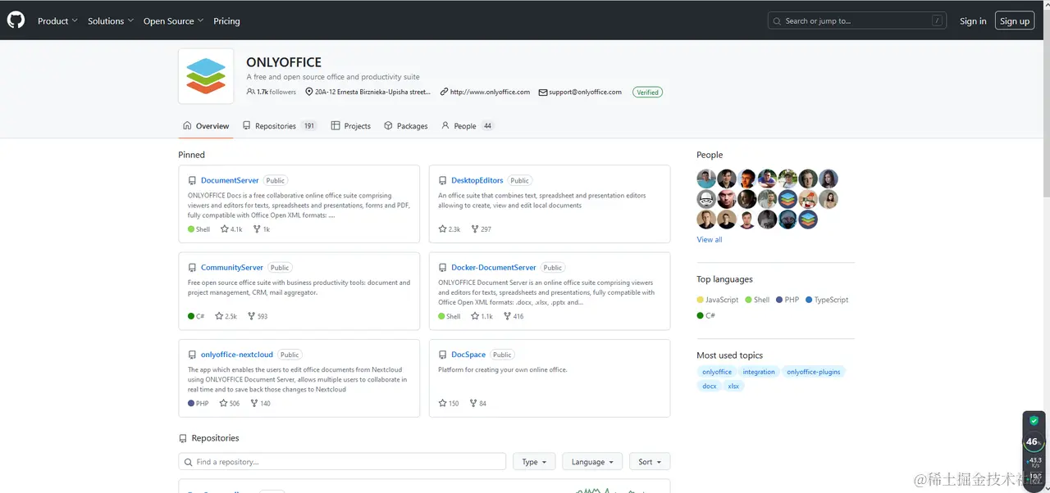This screenshot has width=1050, height=493.
Task: Click Docker-DocumentServer forks 416 icon
Action: point(508,316)
